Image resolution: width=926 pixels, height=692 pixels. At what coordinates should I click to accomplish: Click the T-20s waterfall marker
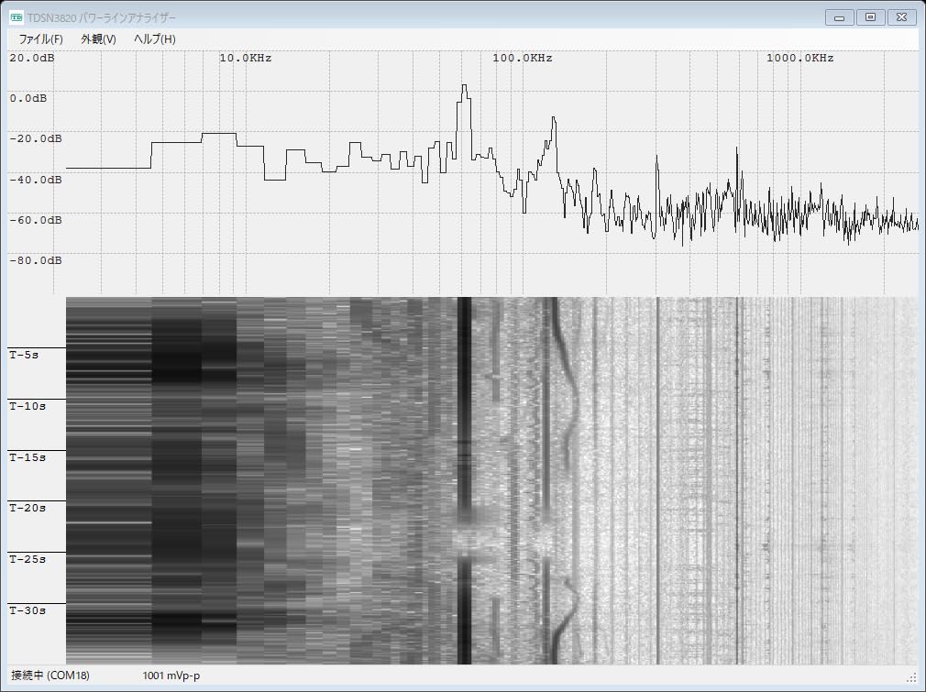click(x=27, y=508)
